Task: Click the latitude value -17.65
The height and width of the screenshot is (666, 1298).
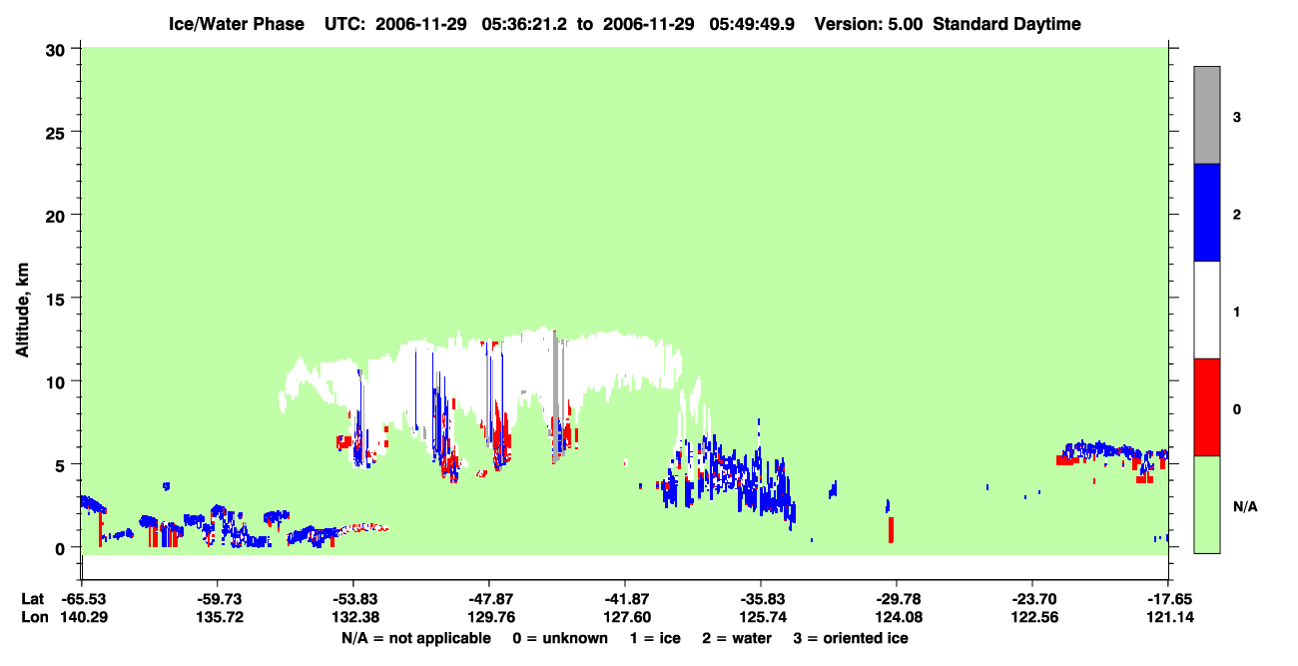Action: [1167, 598]
